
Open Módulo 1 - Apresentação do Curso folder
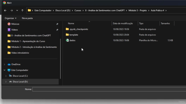pyautogui.click(x=28, y=41)
